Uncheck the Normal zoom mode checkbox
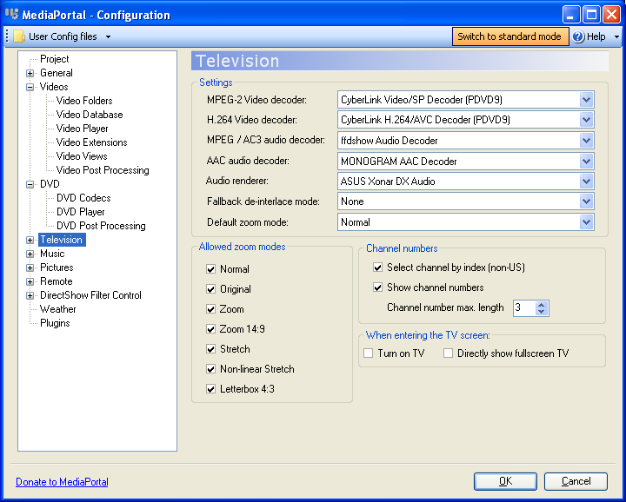626x502 pixels. click(210, 269)
